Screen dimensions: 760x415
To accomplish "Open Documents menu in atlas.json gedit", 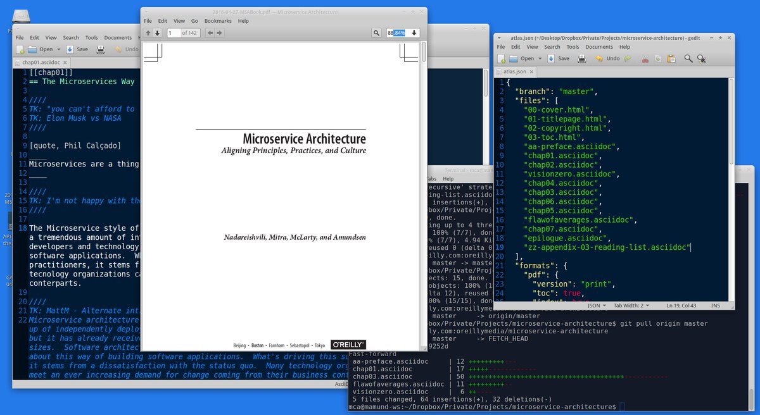I will [599, 47].
